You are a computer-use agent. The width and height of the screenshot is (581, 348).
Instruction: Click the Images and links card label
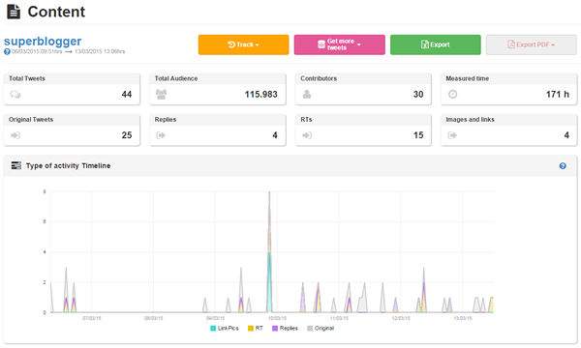470,120
